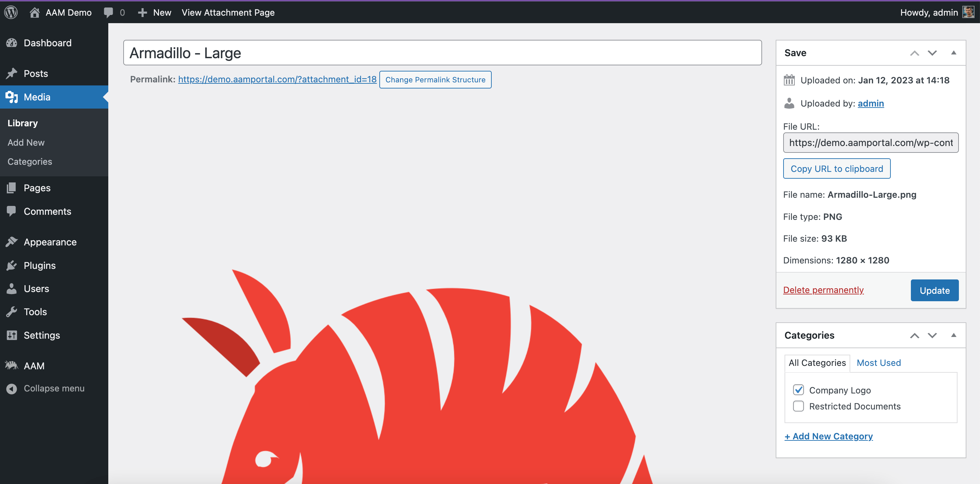Move the Save panel down
The height and width of the screenshot is (484, 980).
932,53
